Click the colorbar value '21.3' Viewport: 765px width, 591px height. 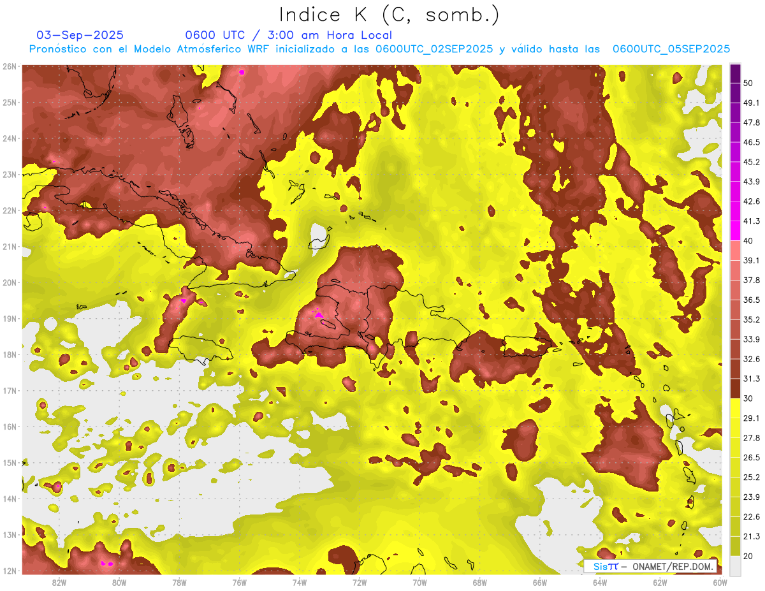[x=751, y=536]
